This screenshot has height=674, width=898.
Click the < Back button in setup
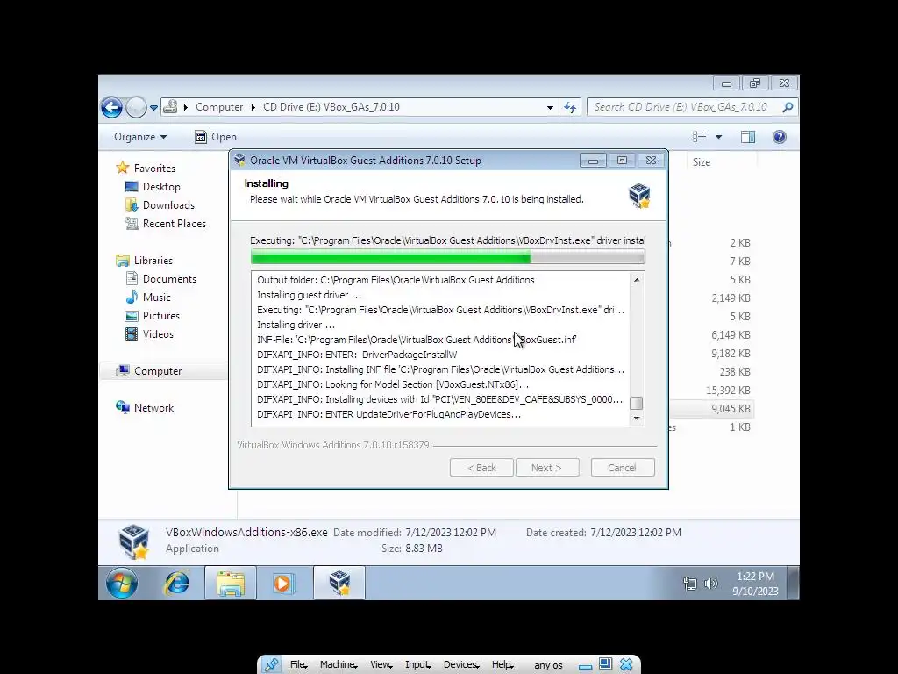click(481, 468)
